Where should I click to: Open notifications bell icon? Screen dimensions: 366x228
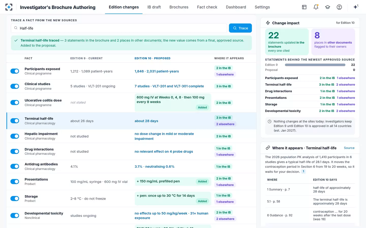(x=316, y=7)
